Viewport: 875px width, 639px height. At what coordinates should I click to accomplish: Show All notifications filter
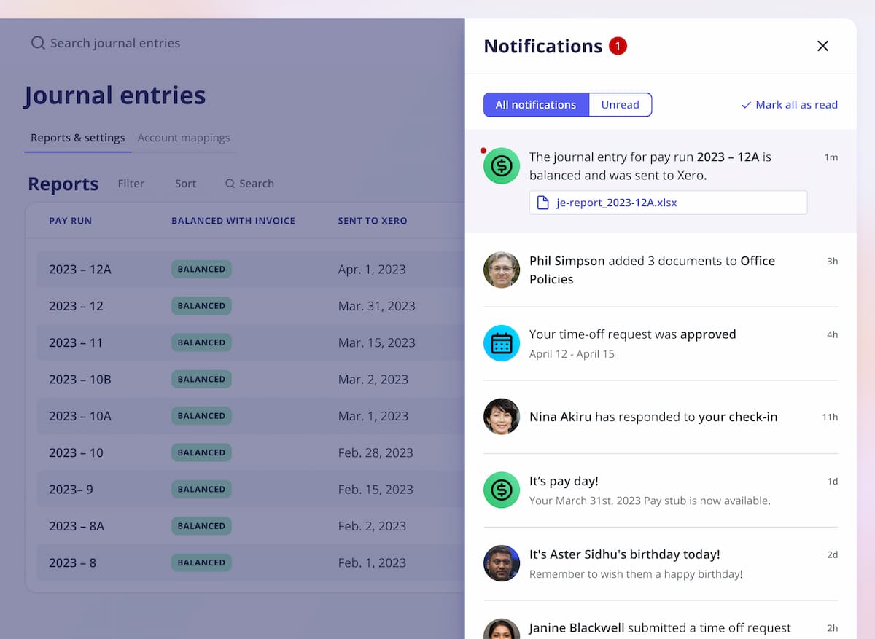(x=536, y=105)
